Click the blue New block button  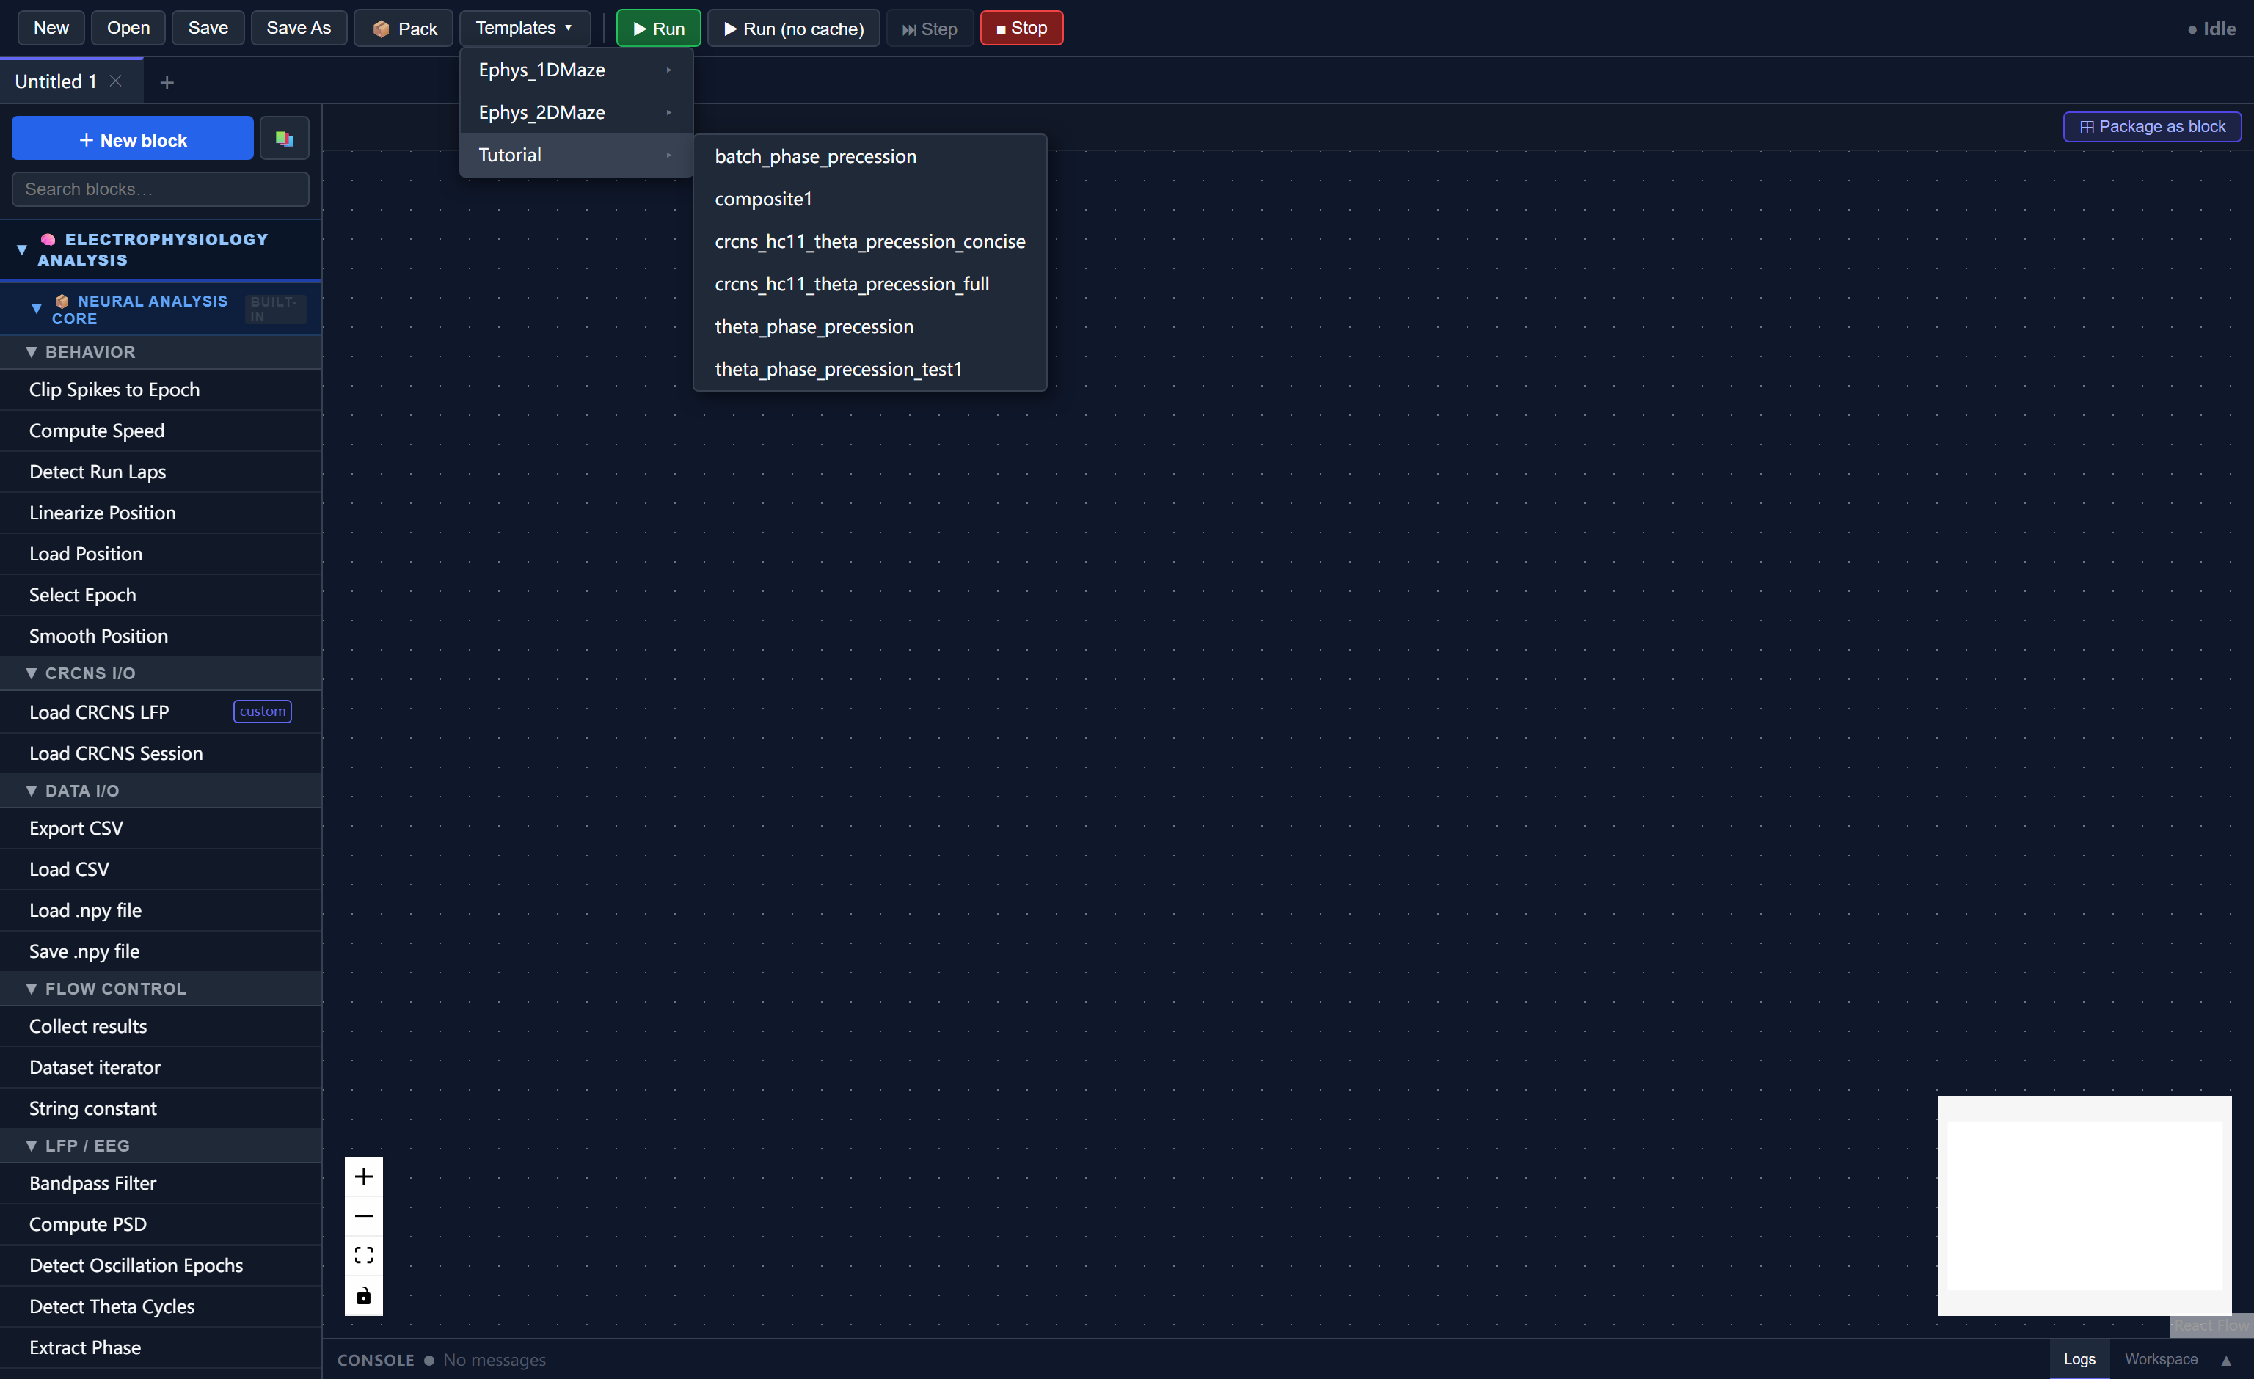pyautogui.click(x=133, y=139)
